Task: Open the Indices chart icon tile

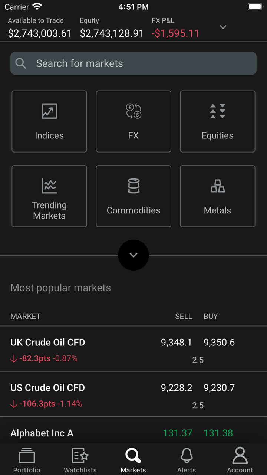Action: [49, 111]
